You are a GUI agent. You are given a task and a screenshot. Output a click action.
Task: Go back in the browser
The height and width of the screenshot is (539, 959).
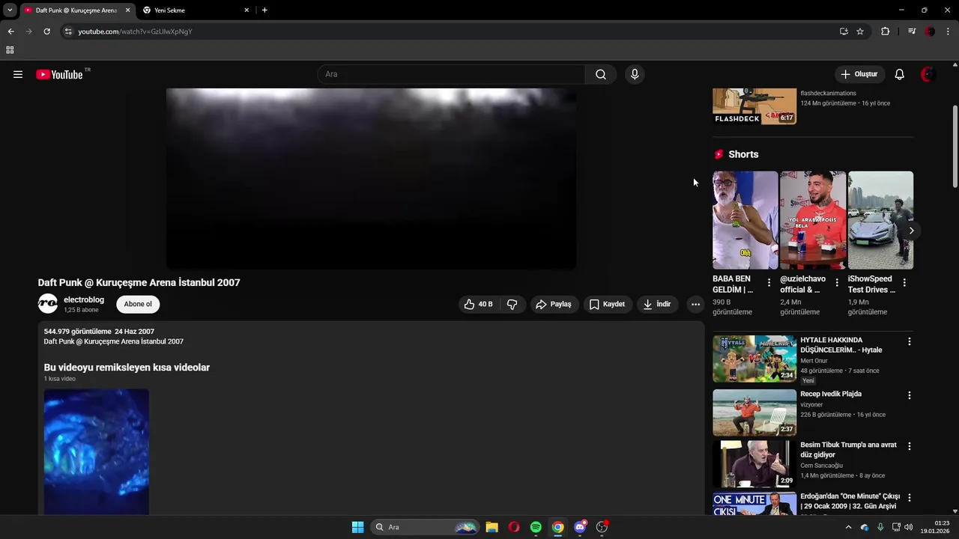pos(10,31)
